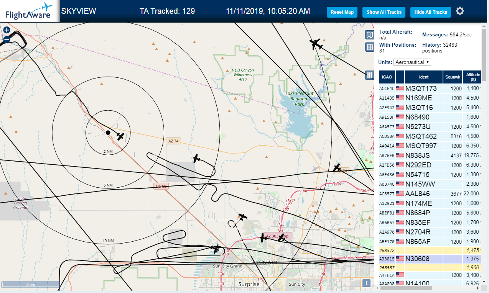Screen dimensions: 489x293
Task: Click the date and time display
Action: tap(268, 11)
